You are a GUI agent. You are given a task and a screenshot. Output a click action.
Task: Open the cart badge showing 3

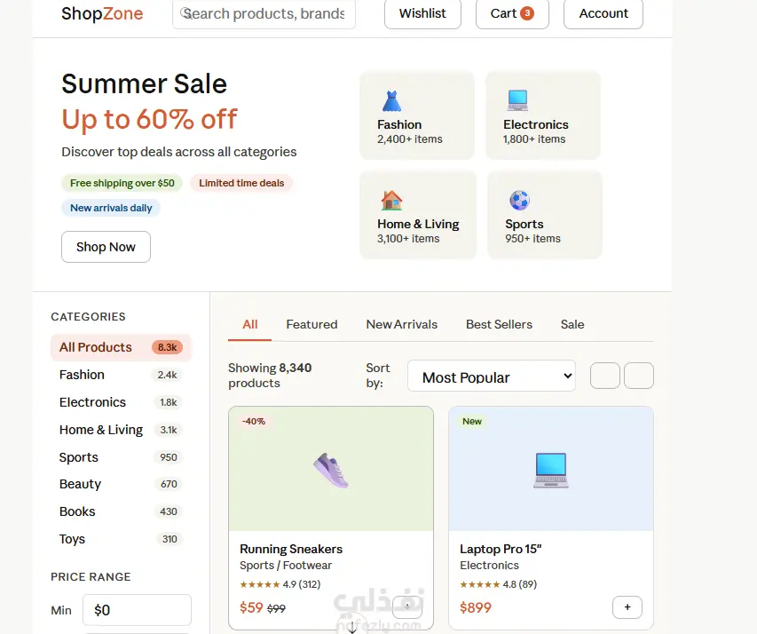(527, 13)
